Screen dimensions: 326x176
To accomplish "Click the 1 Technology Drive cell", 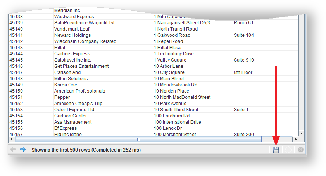I will (x=193, y=53).
